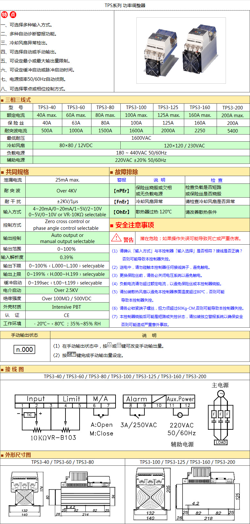This screenshot has height=524, width=250.
Task: Click the 5400 surge current cell
Action: pyautogui.click(x=233, y=131)
